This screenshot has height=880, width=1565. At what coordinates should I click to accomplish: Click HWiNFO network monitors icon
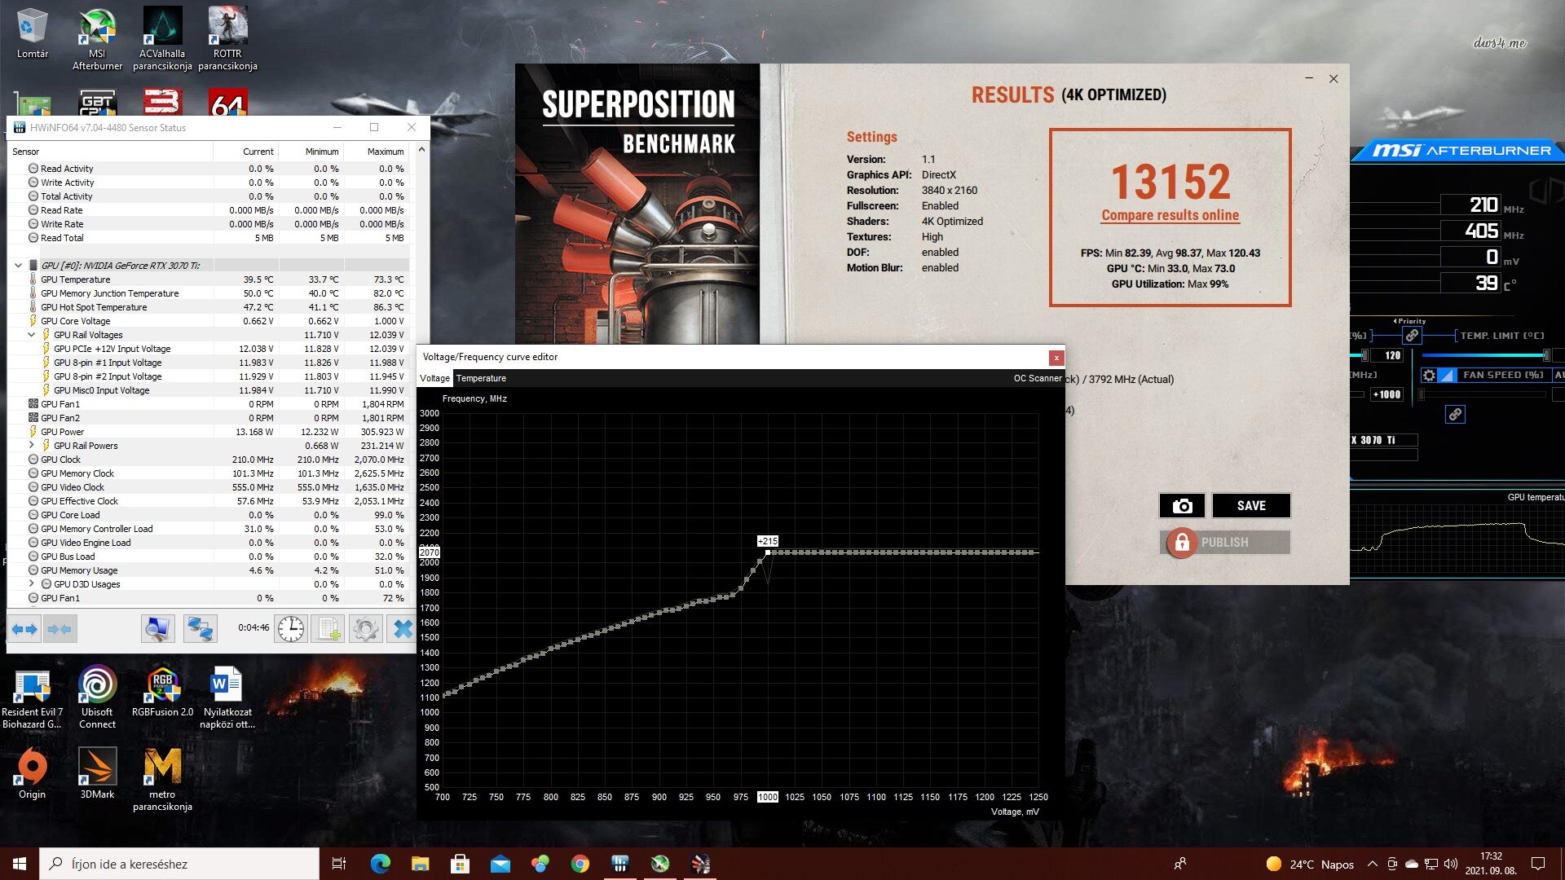tap(200, 629)
